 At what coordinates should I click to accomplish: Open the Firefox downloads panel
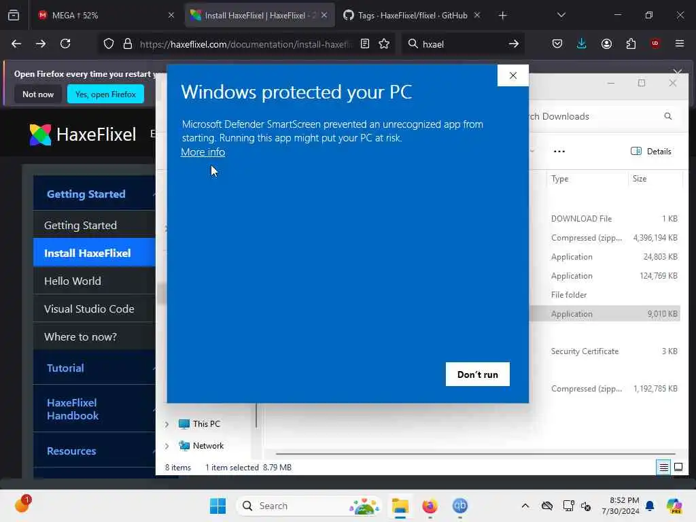tap(582, 43)
